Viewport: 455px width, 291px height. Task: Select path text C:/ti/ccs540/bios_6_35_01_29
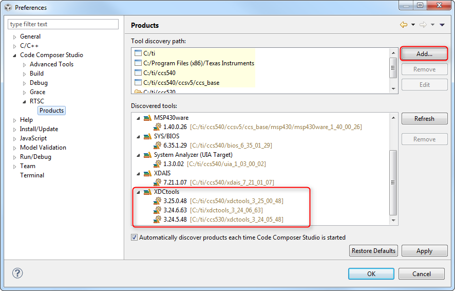coord(231,145)
